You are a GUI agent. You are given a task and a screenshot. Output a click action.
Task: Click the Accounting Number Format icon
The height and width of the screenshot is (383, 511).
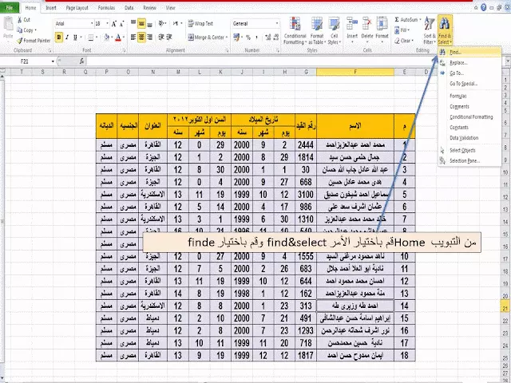236,38
